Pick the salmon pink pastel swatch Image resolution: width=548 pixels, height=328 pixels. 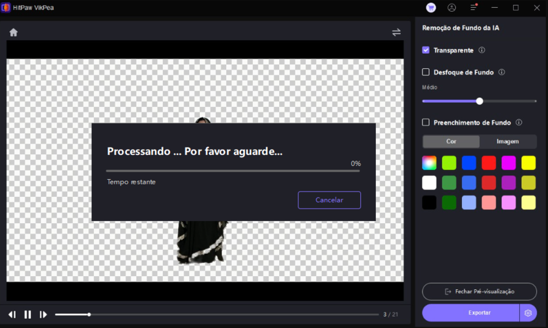(x=489, y=203)
